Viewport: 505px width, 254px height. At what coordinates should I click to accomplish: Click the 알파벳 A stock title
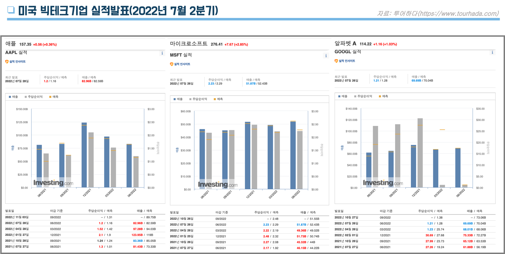pos(346,43)
